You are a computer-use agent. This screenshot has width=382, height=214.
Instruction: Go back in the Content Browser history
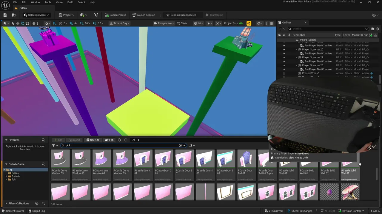[x=119, y=140]
